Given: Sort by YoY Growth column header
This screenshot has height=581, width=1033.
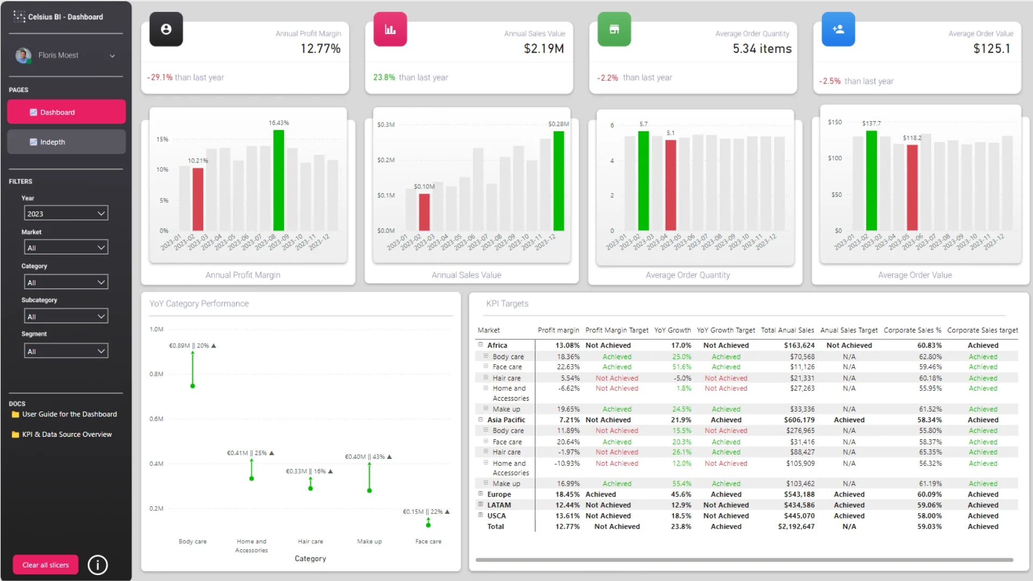Looking at the screenshot, I should (673, 330).
